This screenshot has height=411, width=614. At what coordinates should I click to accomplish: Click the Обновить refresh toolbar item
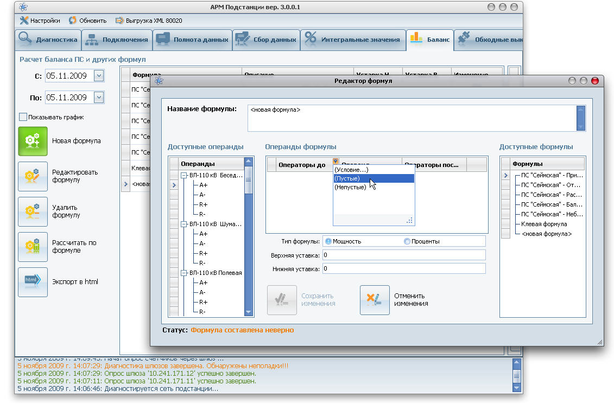(x=88, y=21)
